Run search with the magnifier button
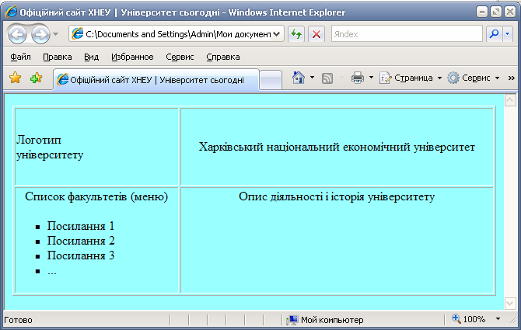 [494, 34]
